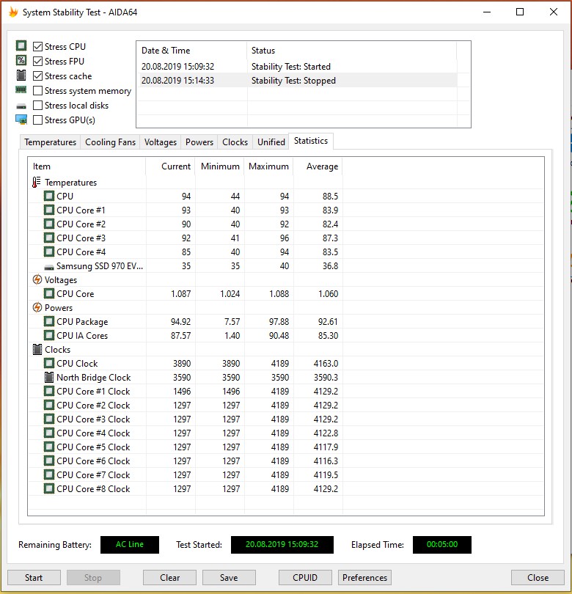Open the Preferences button
The image size is (572, 594).
[x=364, y=577]
